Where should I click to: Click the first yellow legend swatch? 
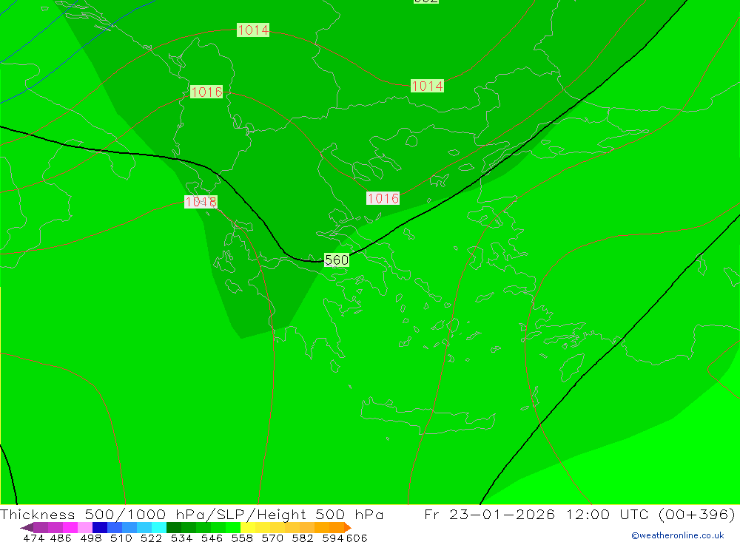pos(248,527)
